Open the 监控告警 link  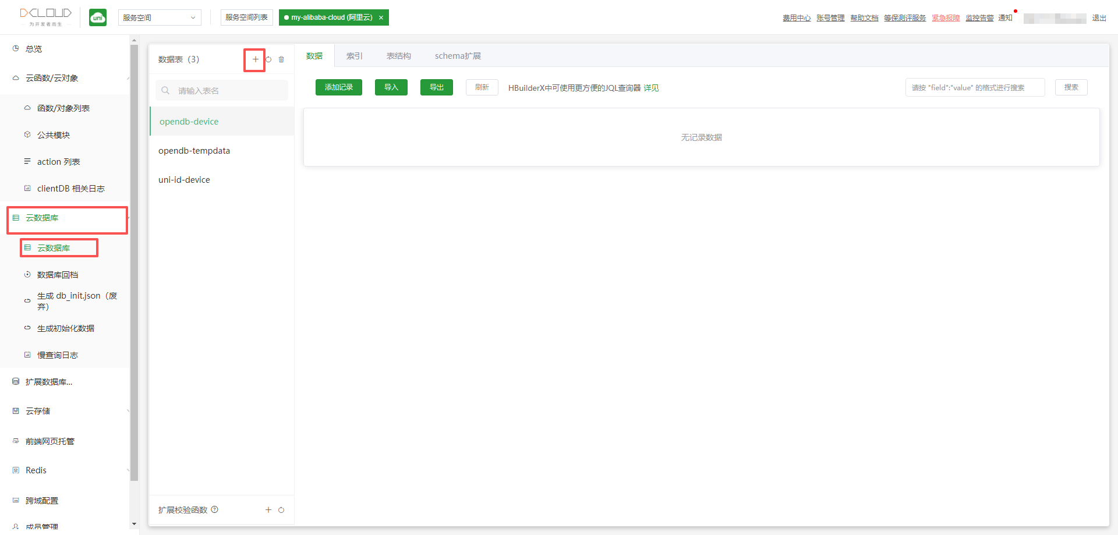click(979, 18)
